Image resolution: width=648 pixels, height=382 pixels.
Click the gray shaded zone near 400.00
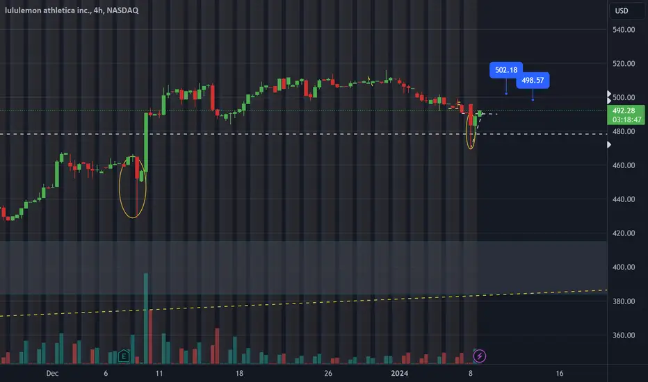click(303, 267)
